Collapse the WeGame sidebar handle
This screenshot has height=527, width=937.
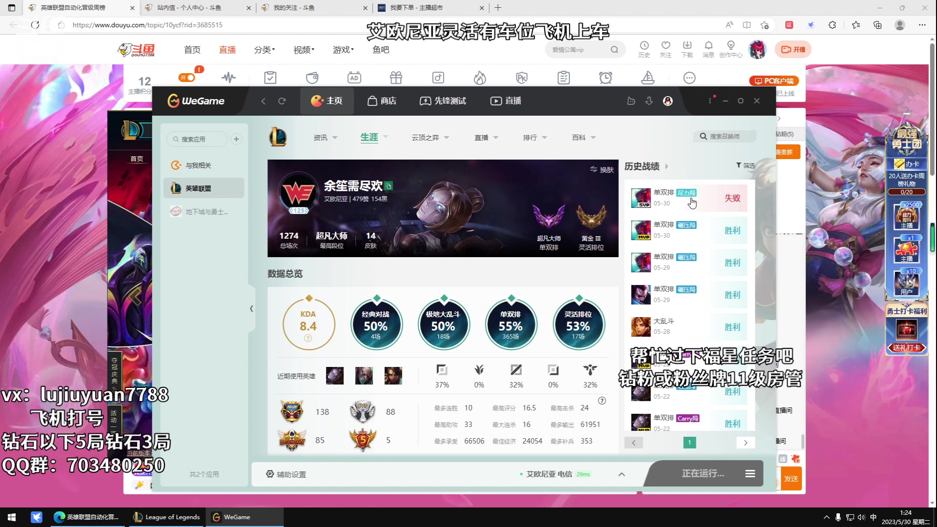(251, 308)
